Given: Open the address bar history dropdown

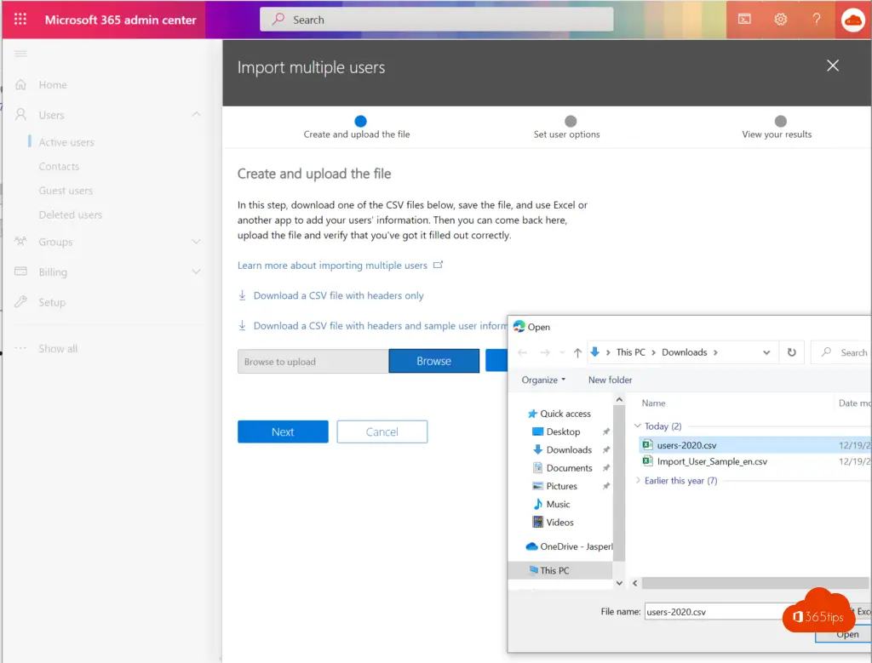Looking at the screenshot, I should coord(766,353).
